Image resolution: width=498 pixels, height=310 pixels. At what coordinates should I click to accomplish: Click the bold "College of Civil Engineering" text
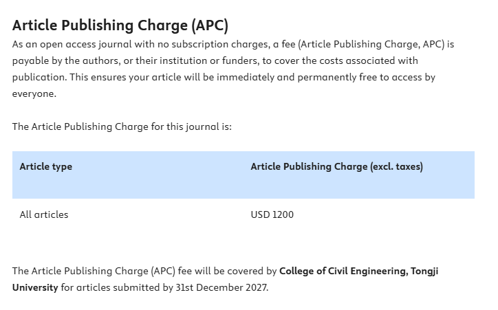342,271
